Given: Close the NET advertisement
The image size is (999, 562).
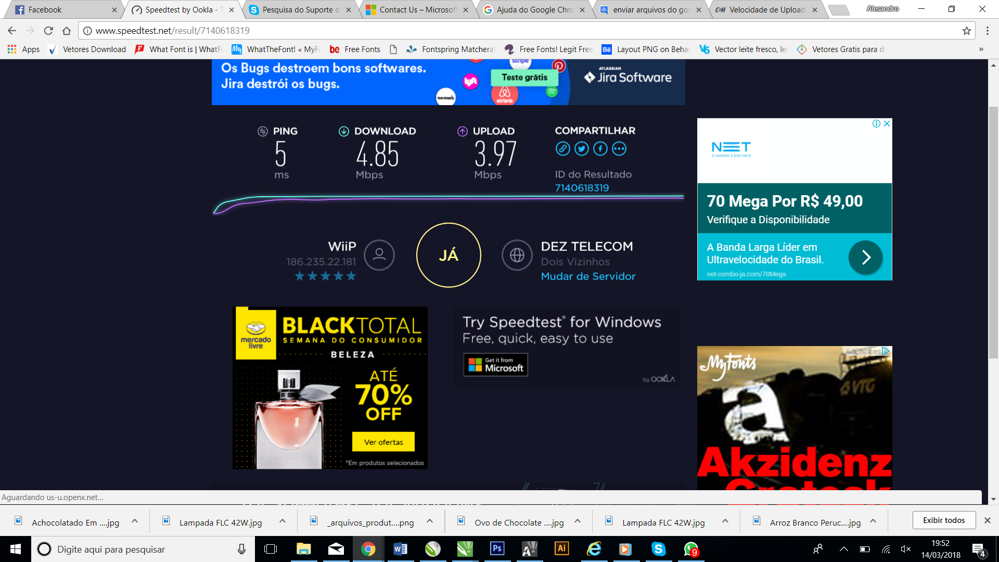Looking at the screenshot, I should [x=887, y=123].
